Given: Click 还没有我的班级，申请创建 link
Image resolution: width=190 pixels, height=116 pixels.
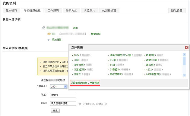Looking at the screenshot, I should [x=85, y=83].
